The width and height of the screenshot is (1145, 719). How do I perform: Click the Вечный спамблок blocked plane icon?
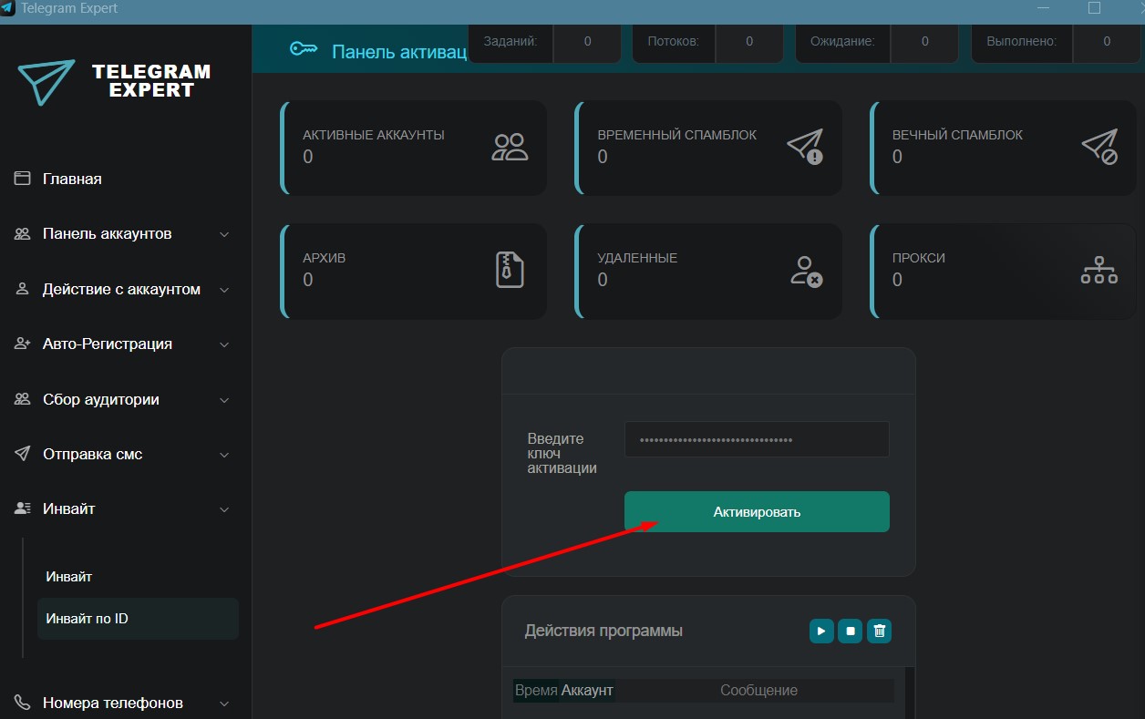click(x=1099, y=146)
